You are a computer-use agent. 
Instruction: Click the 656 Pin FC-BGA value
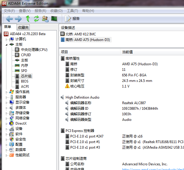[x=134, y=75]
